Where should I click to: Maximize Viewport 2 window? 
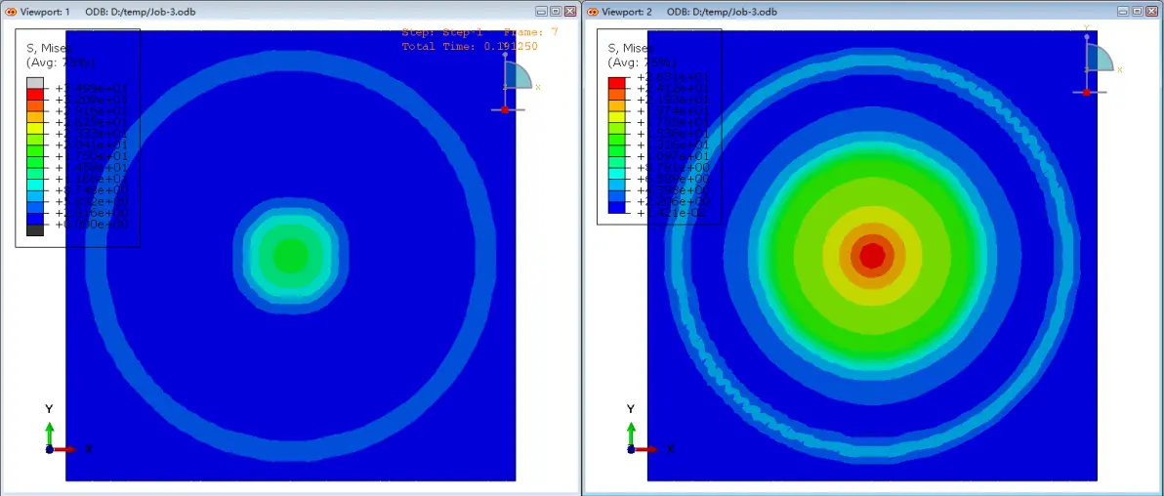coord(1138,11)
